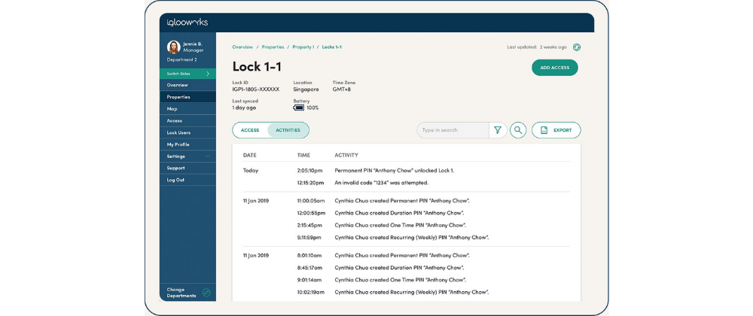
Task: Click the Department 2 label
Action: (x=182, y=60)
